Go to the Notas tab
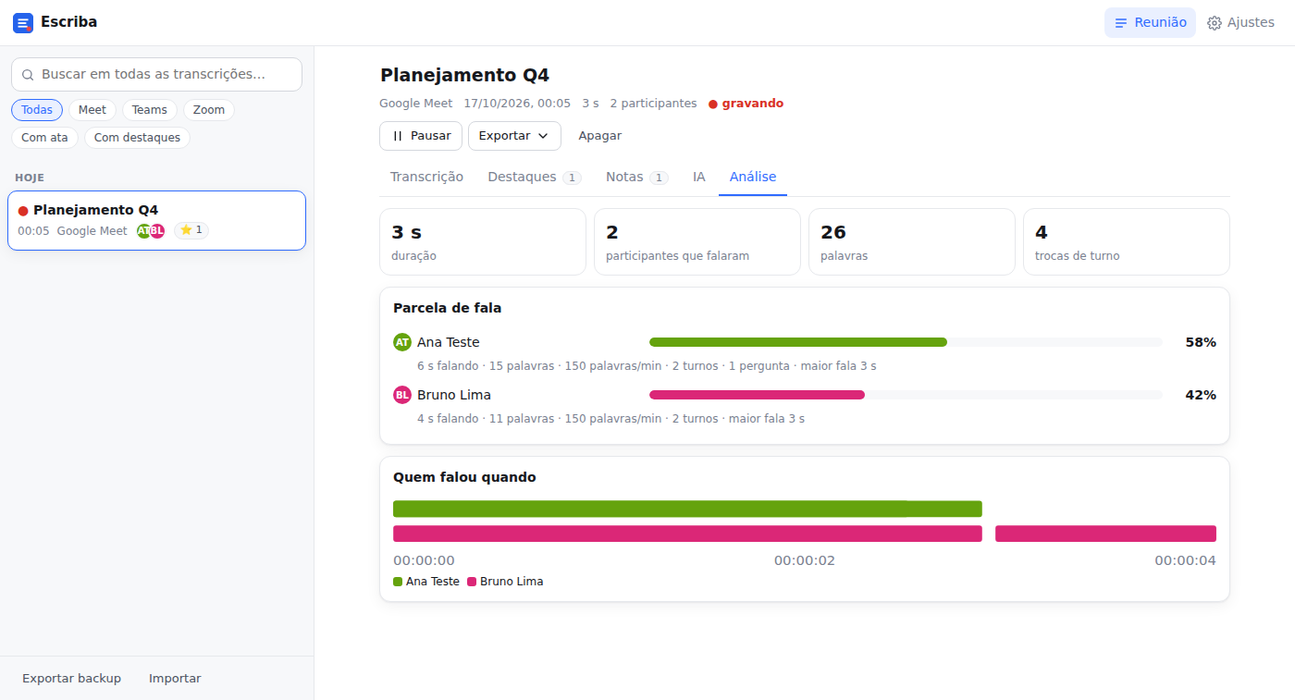 point(637,177)
